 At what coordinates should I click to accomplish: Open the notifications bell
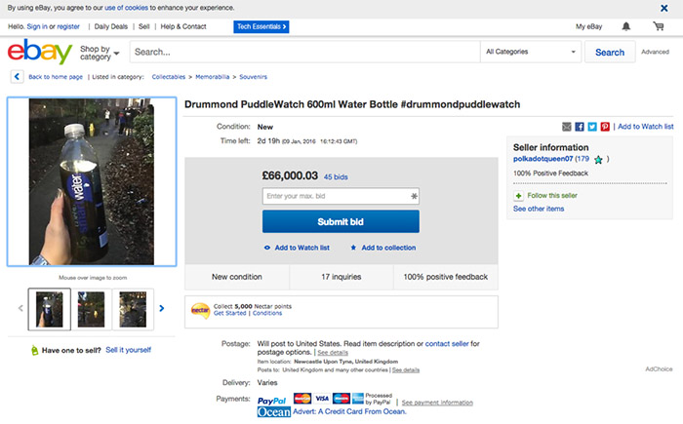[x=626, y=26]
